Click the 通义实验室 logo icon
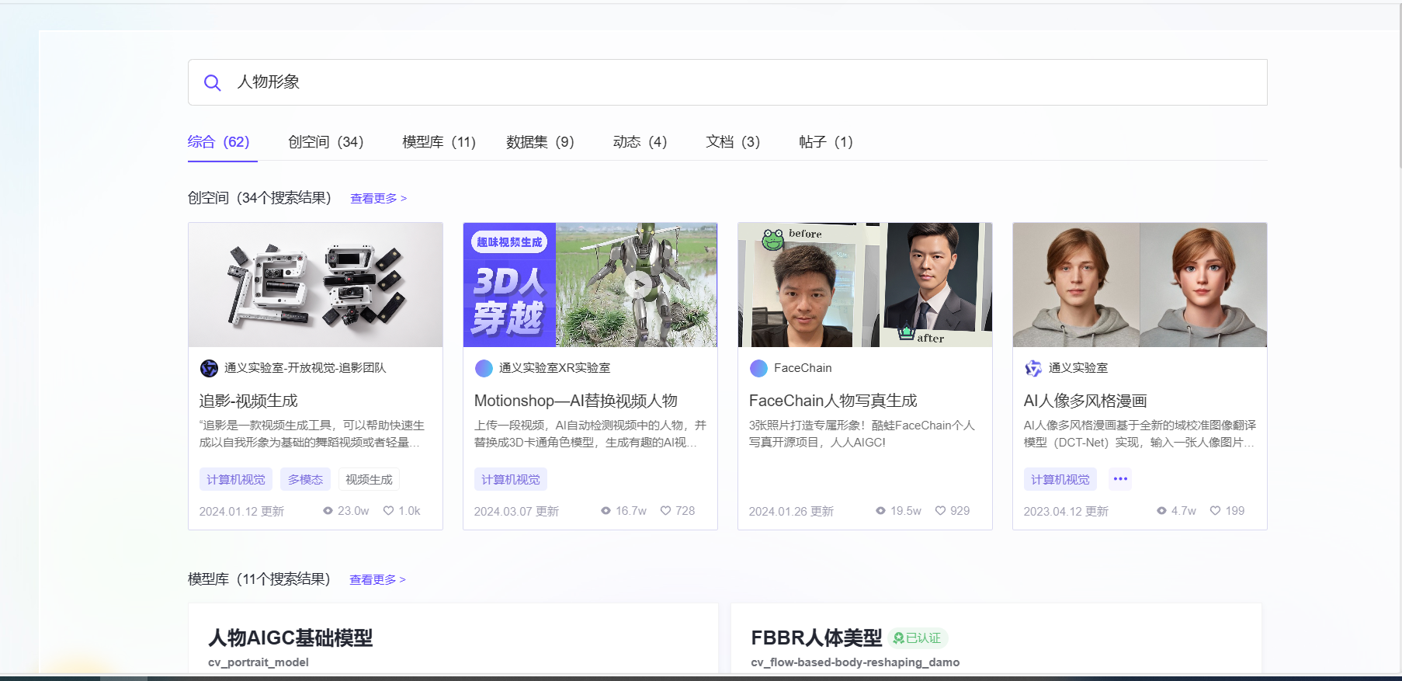The width and height of the screenshot is (1402, 681). (1033, 368)
